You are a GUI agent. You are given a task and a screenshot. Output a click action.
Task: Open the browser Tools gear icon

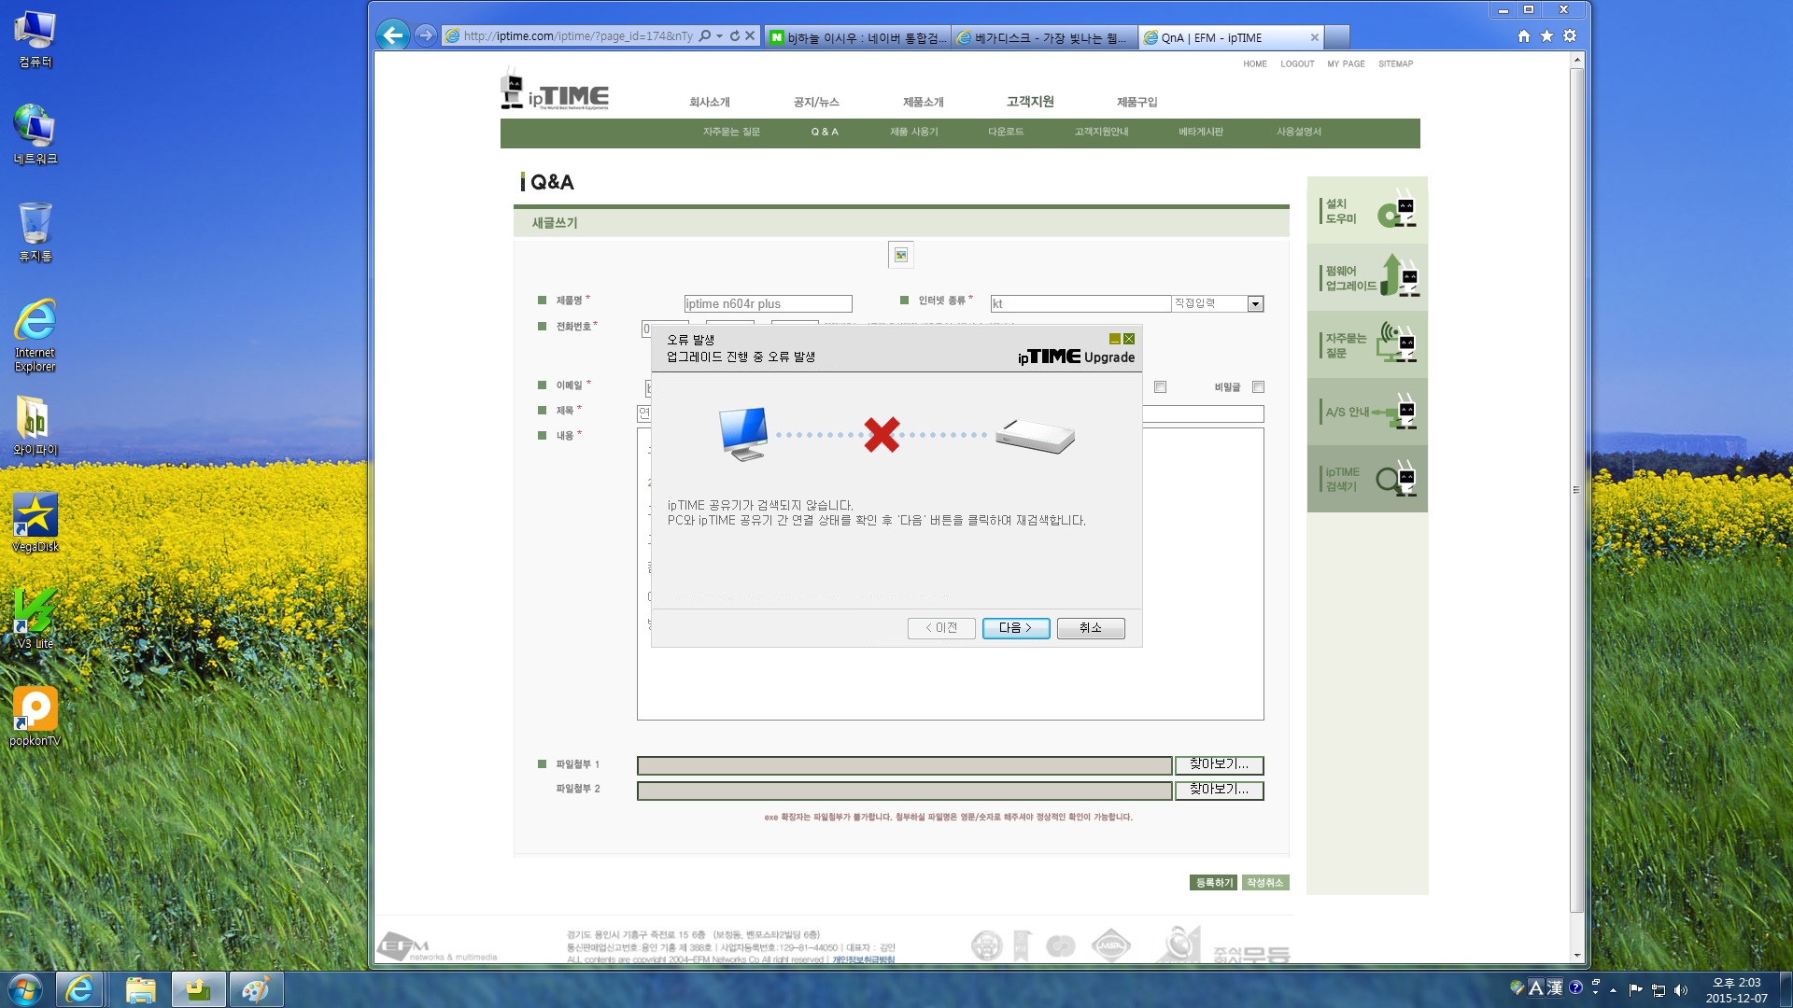(1570, 36)
